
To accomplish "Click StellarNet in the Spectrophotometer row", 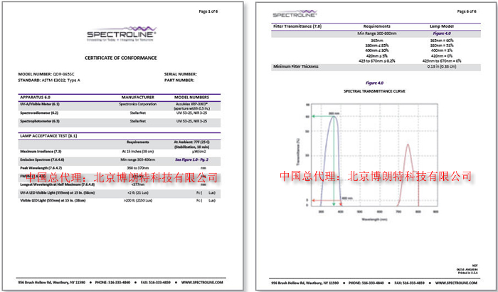I will pos(138,121).
